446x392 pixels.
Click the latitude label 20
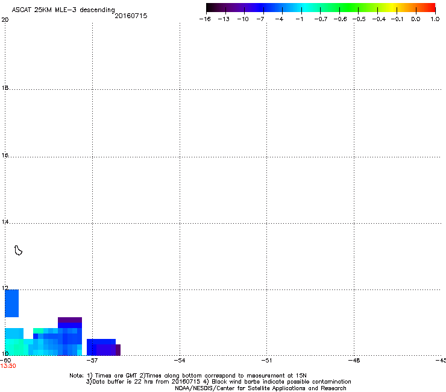pyautogui.click(x=5, y=20)
